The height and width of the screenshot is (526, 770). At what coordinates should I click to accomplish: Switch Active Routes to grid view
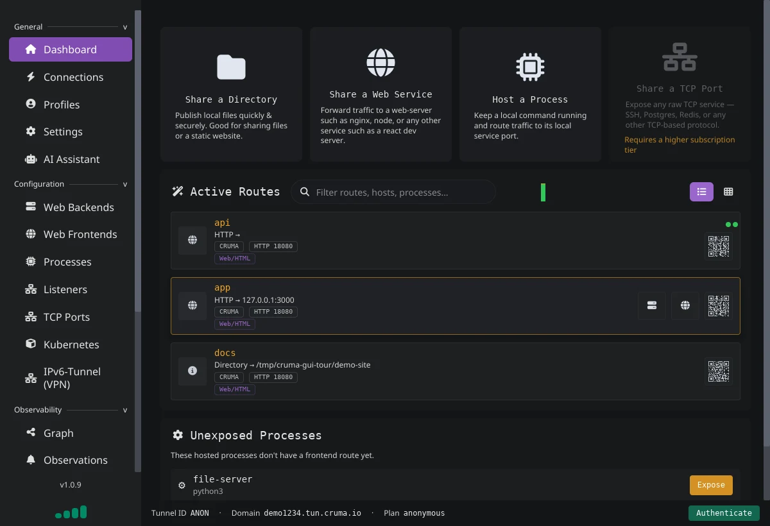pyautogui.click(x=728, y=191)
